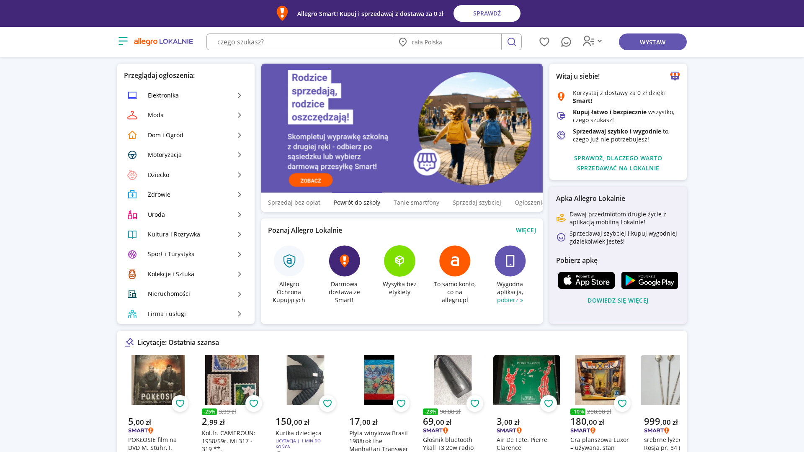Focus the czego szukasz search field
Screen dimensions: 804x452
coord(300,42)
